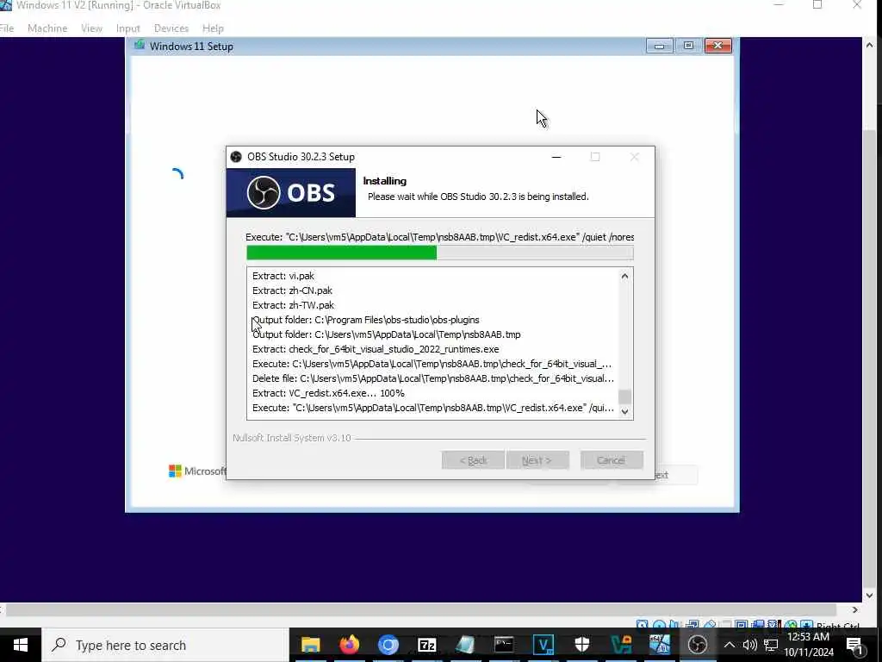Click the Execute status text above progress bar
Viewport: 882px width, 662px height.
440,237
